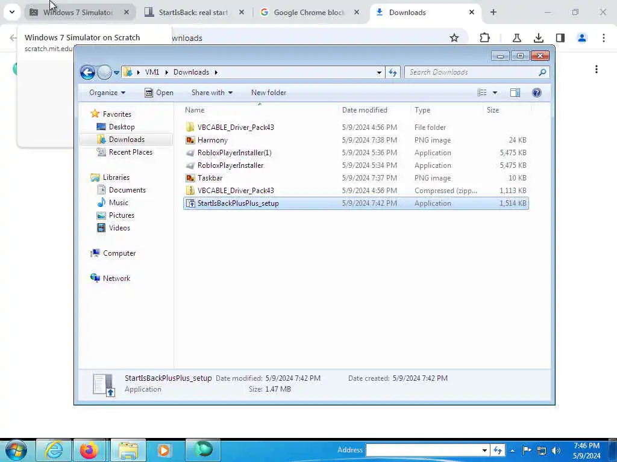The height and width of the screenshot is (462, 617).
Task: Select RobloxPlayerInstaller from 5:34 PM
Action: (x=356, y=165)
